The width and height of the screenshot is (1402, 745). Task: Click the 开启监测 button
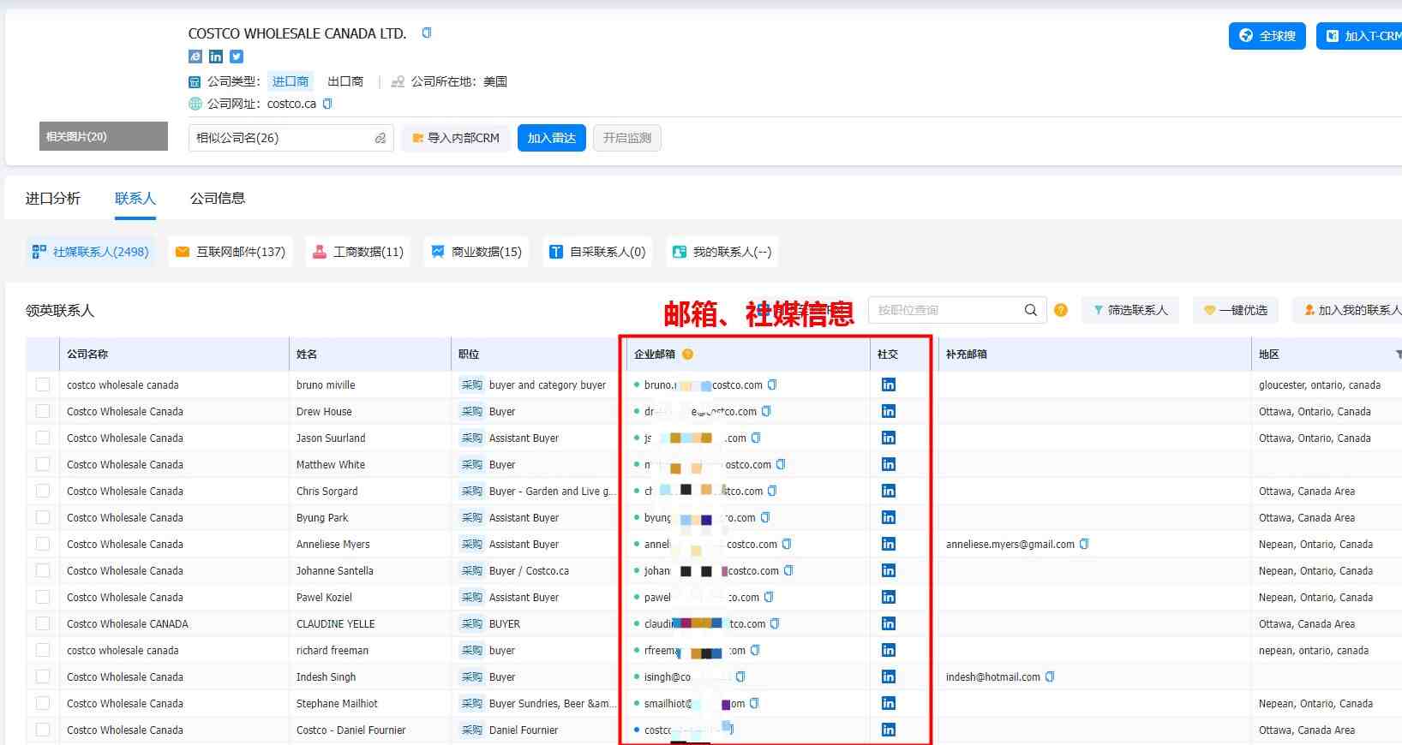627,138
